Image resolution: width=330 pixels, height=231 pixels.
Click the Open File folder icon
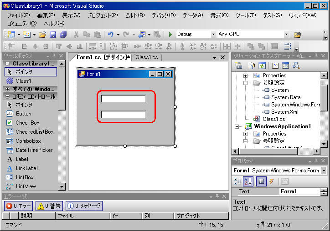(42, 35)
